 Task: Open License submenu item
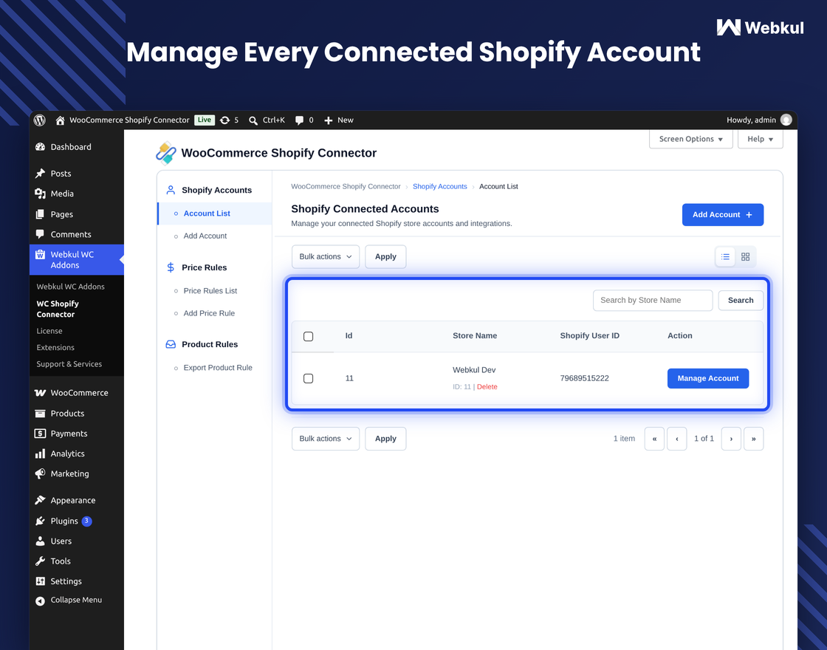pyautogui.click(x=49, y=331)
